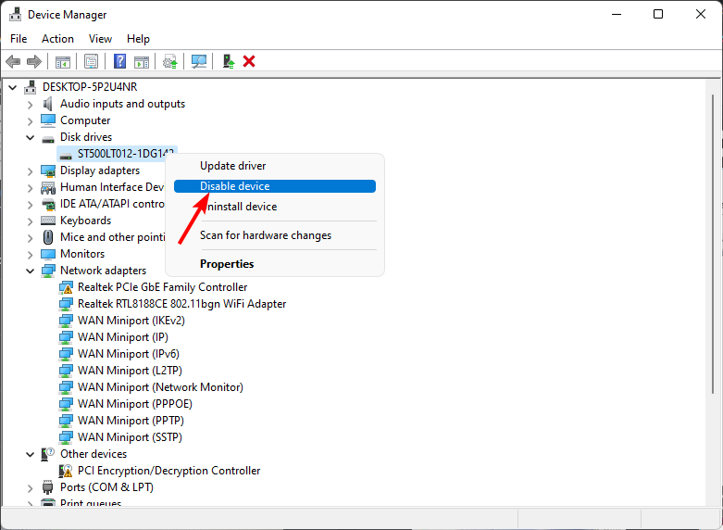Click the Network adapters category icon
The image size is (723, 530).
tap(48, 271)
